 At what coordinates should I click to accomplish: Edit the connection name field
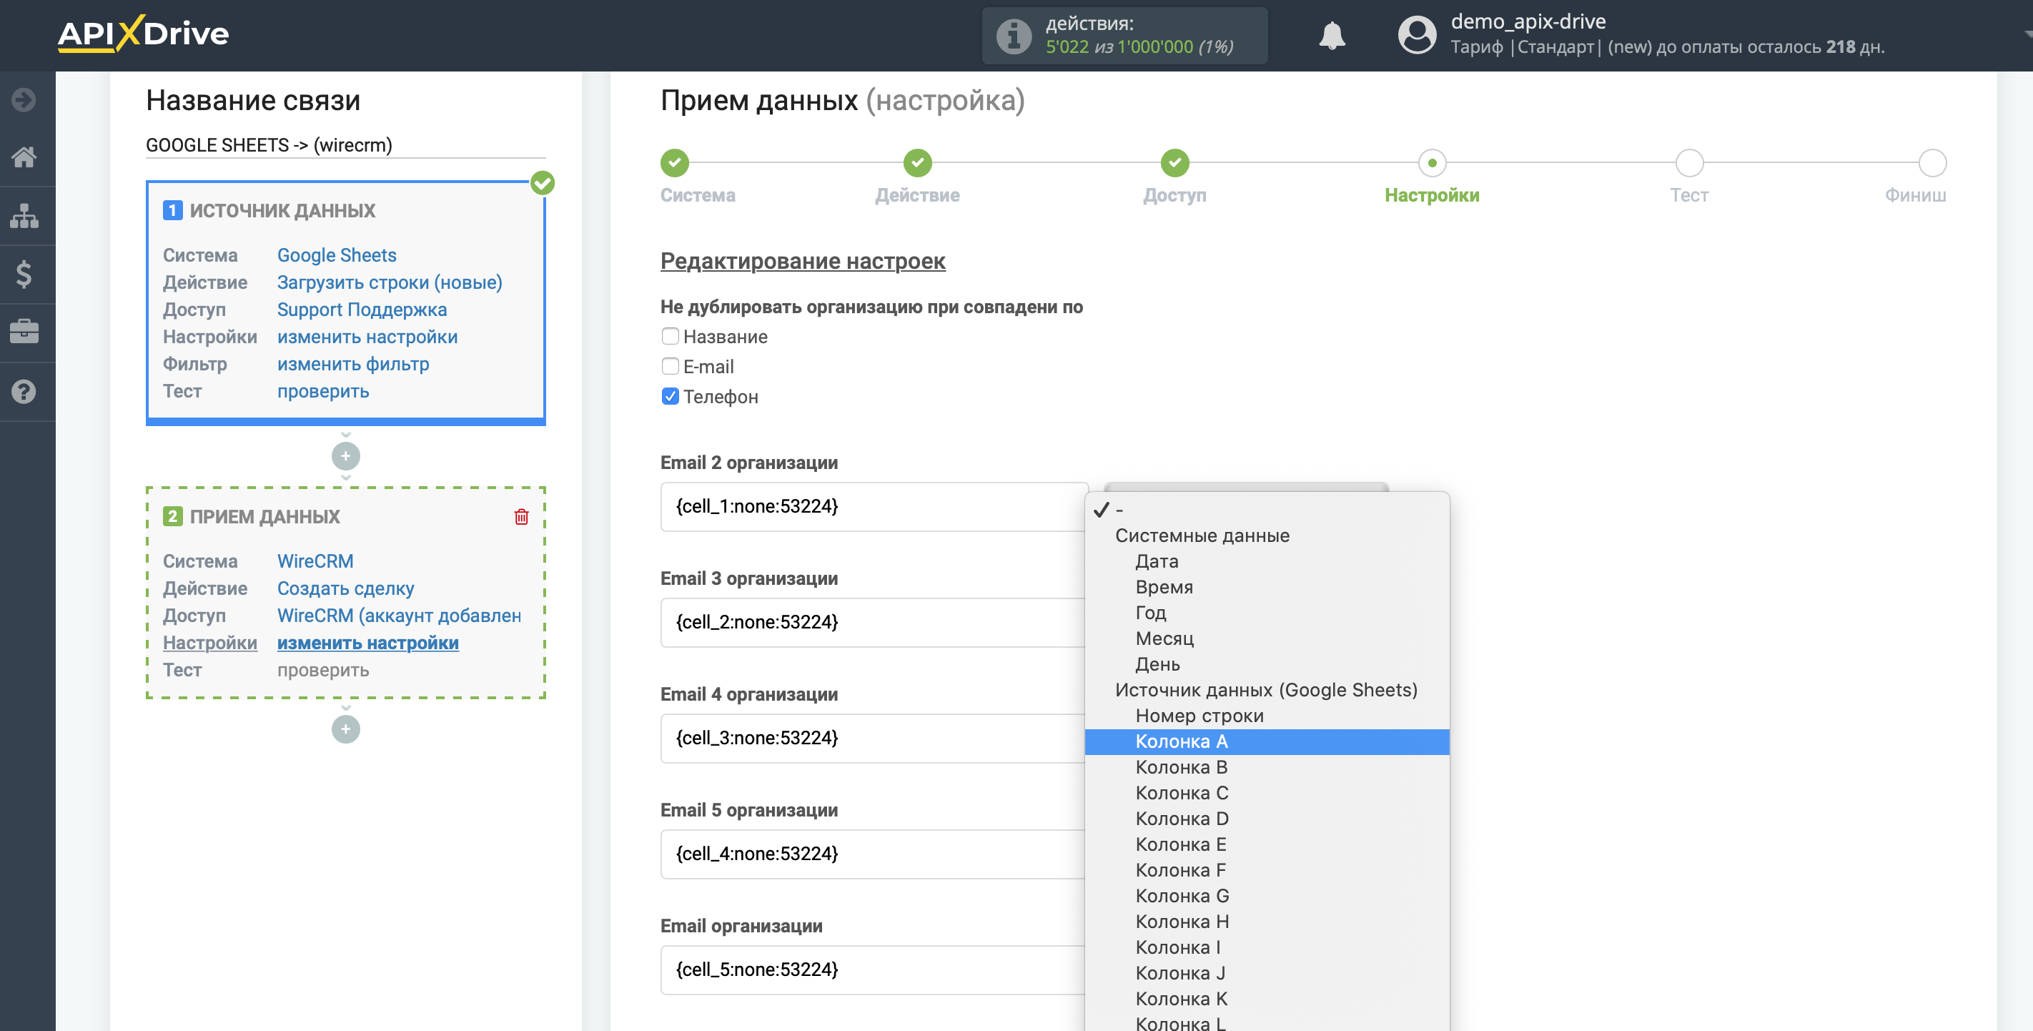click(346, 145)
